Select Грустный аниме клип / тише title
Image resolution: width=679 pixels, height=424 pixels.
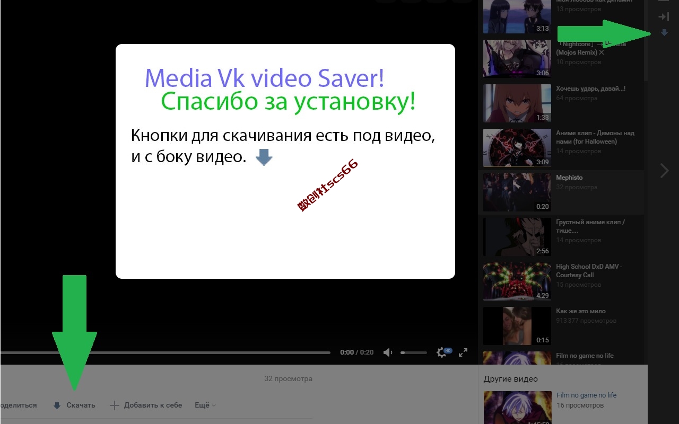tap(590, 226)
